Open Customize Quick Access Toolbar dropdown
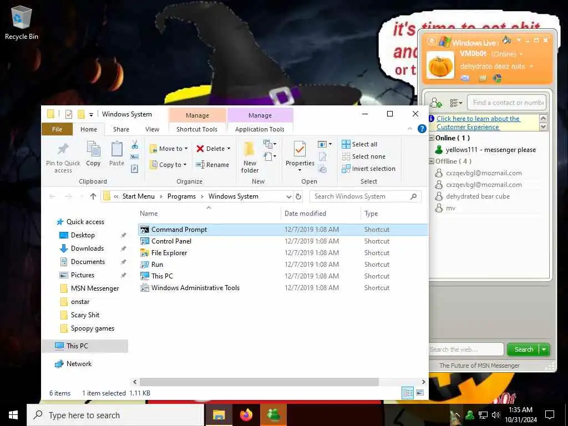Image resolution: width=568 pixels, height=426 pixels. pyautogui.click(x=92, y=115)
